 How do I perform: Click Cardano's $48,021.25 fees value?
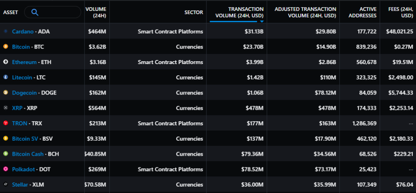pos(400,32)
